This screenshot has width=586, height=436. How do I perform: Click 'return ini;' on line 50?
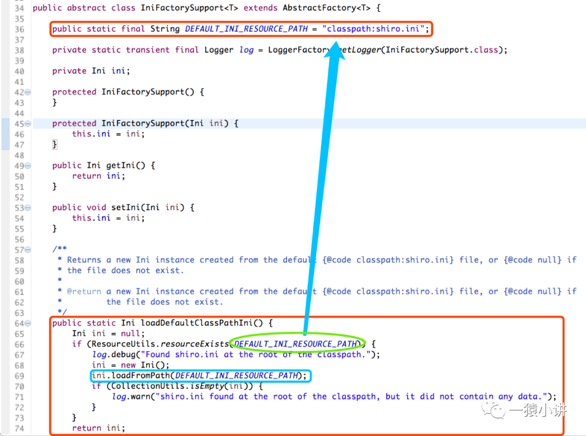click(x=99, y=176)
